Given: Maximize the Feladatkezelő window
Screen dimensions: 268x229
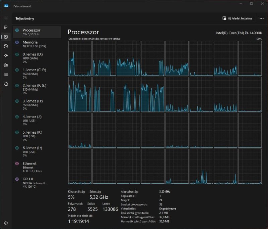Looking at the screenshot, I should [252, 4].
